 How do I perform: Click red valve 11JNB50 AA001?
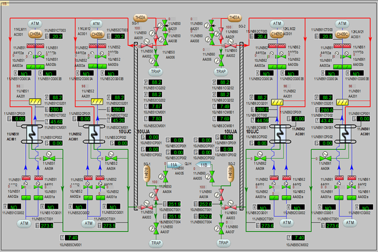point(156,33)
